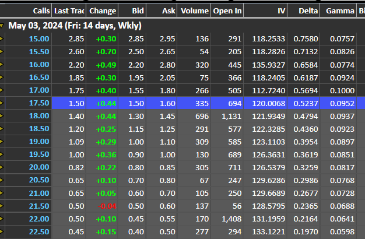Sort by the IV column header
This screenshot has height=239, width=365.
[266, 10]
